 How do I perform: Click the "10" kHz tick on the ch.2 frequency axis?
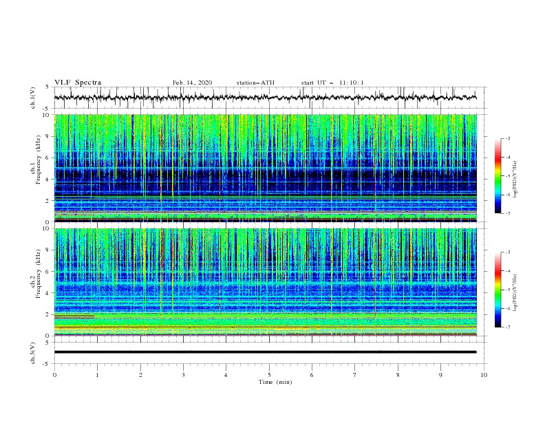(x=47, y=228)
